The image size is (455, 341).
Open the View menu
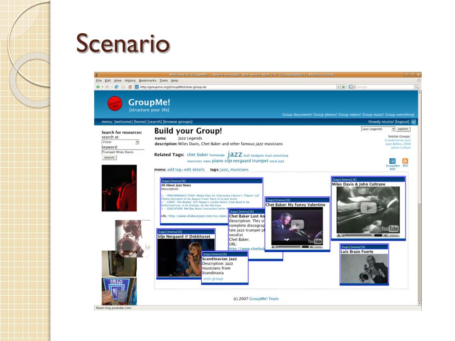pyautogui.click(x=117, y=81)
